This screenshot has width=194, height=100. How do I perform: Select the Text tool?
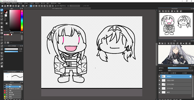pyautogui.click(x=2, y=53)
